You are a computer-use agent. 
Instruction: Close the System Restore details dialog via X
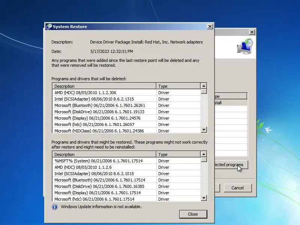(x=210, y=27)
